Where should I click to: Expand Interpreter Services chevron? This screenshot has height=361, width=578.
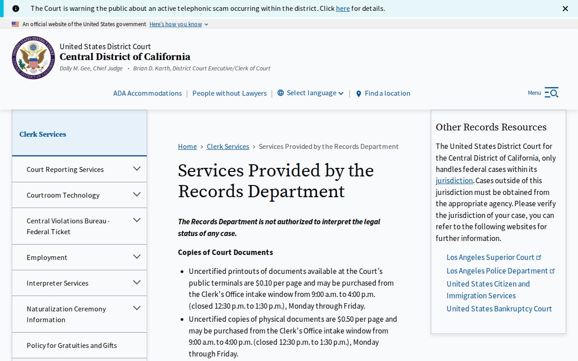click(x=137, y=282)
